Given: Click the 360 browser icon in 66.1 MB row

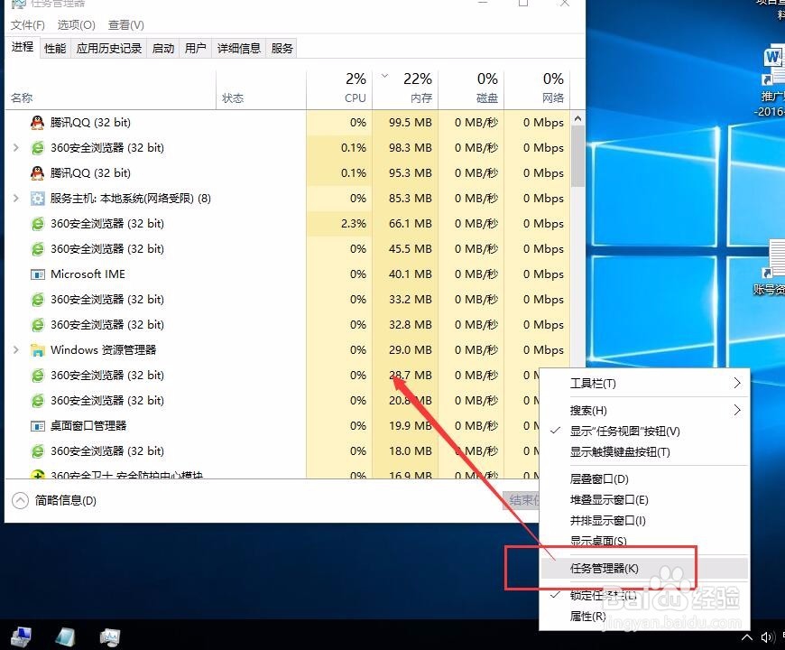Looking at the screenshot, I should pyautogui.click(x=38, y=224).
